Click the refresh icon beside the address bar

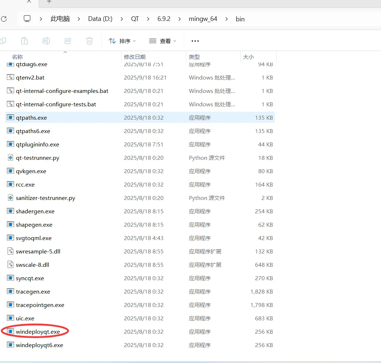click(x=4, y=19)
